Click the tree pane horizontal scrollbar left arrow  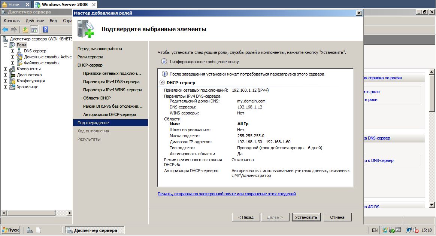click(4, 213)
